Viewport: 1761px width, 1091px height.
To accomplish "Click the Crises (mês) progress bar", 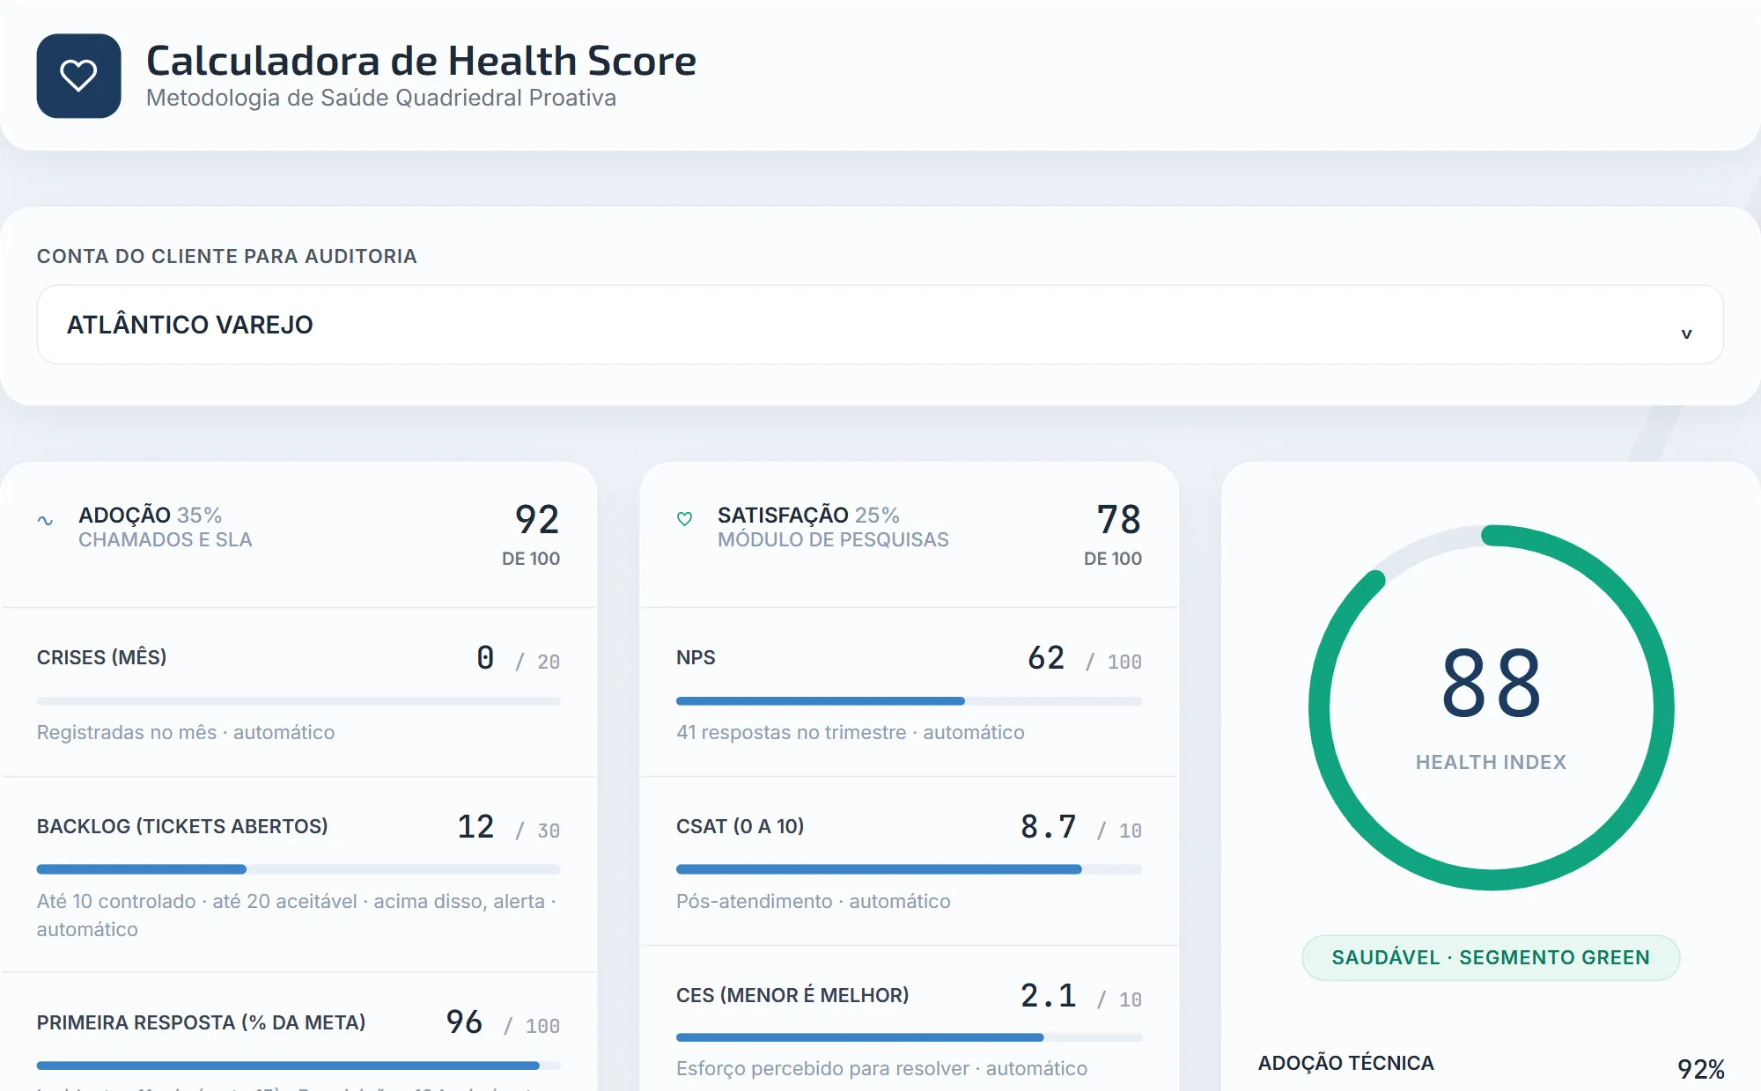I will coord(298,701).
